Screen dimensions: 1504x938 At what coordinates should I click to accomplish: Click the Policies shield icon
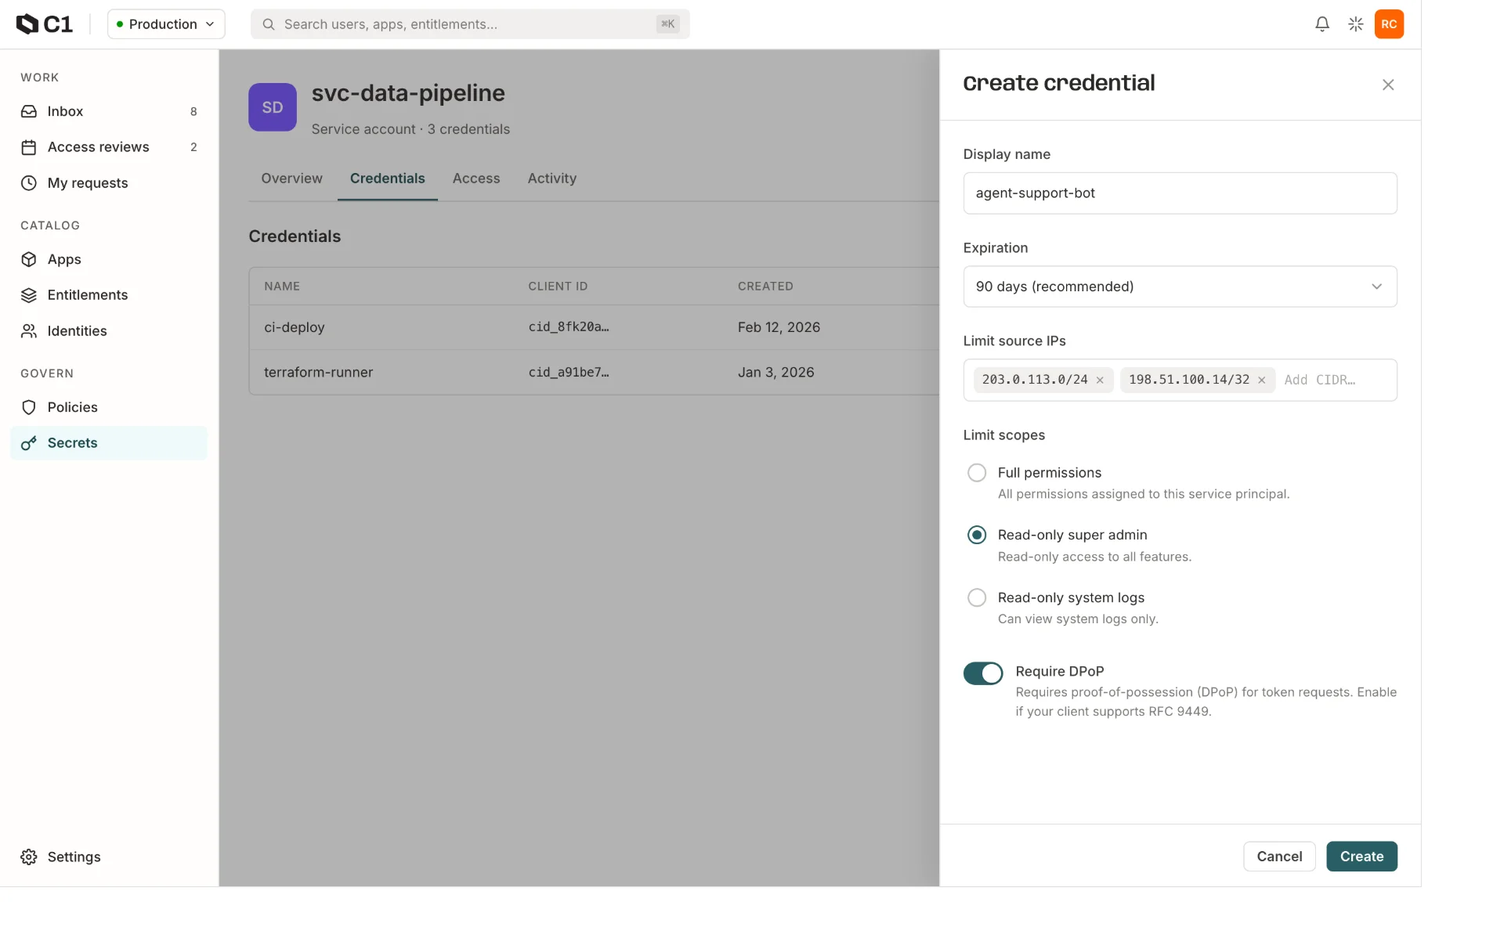coord(29,407)
